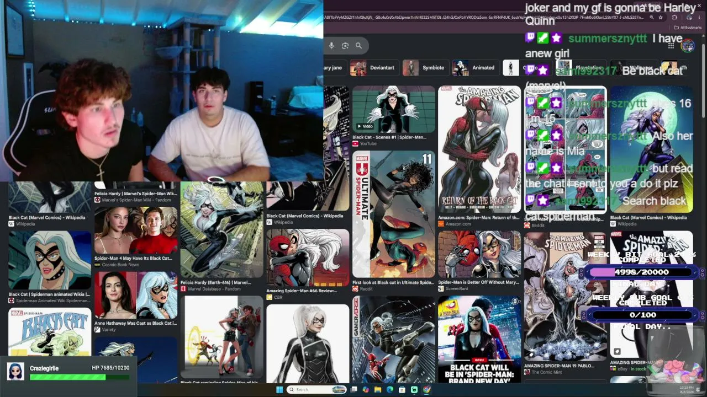The height and width of the screenshot is (397, 707).
Task: Open the Felicia Hardy (Earth-616) comic image
Action: 222,230
